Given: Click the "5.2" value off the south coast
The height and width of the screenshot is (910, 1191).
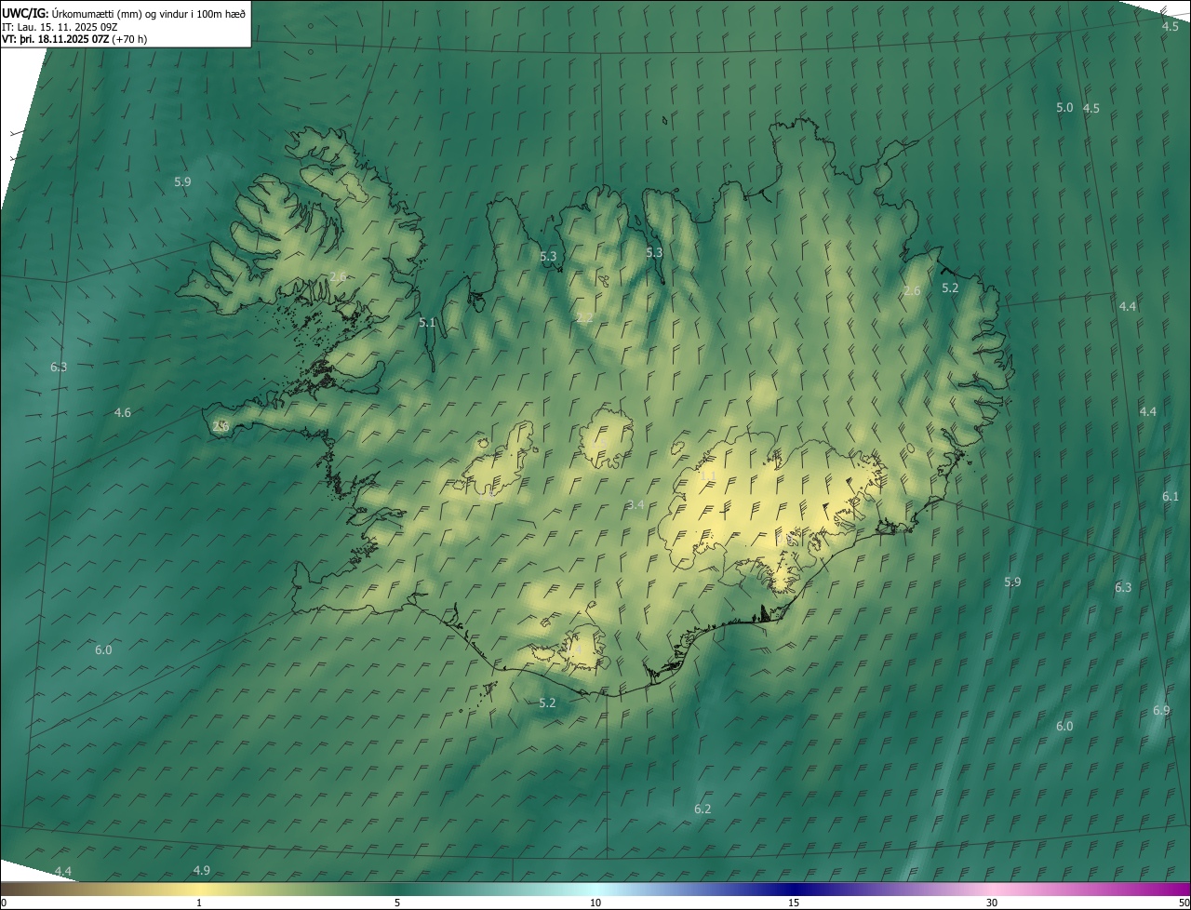Looking at the screenshot, I should coord(547,703).
